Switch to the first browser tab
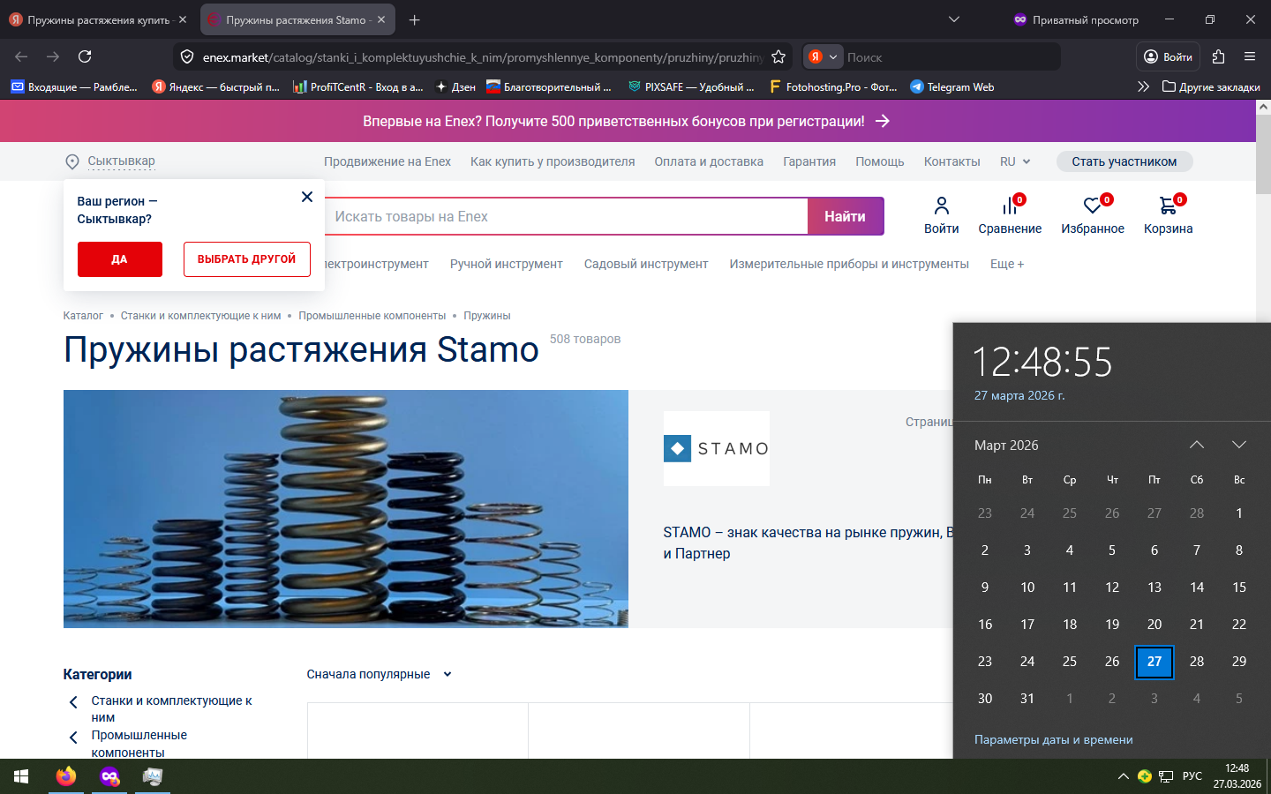 pyautogui.click(x=97, y=19)
